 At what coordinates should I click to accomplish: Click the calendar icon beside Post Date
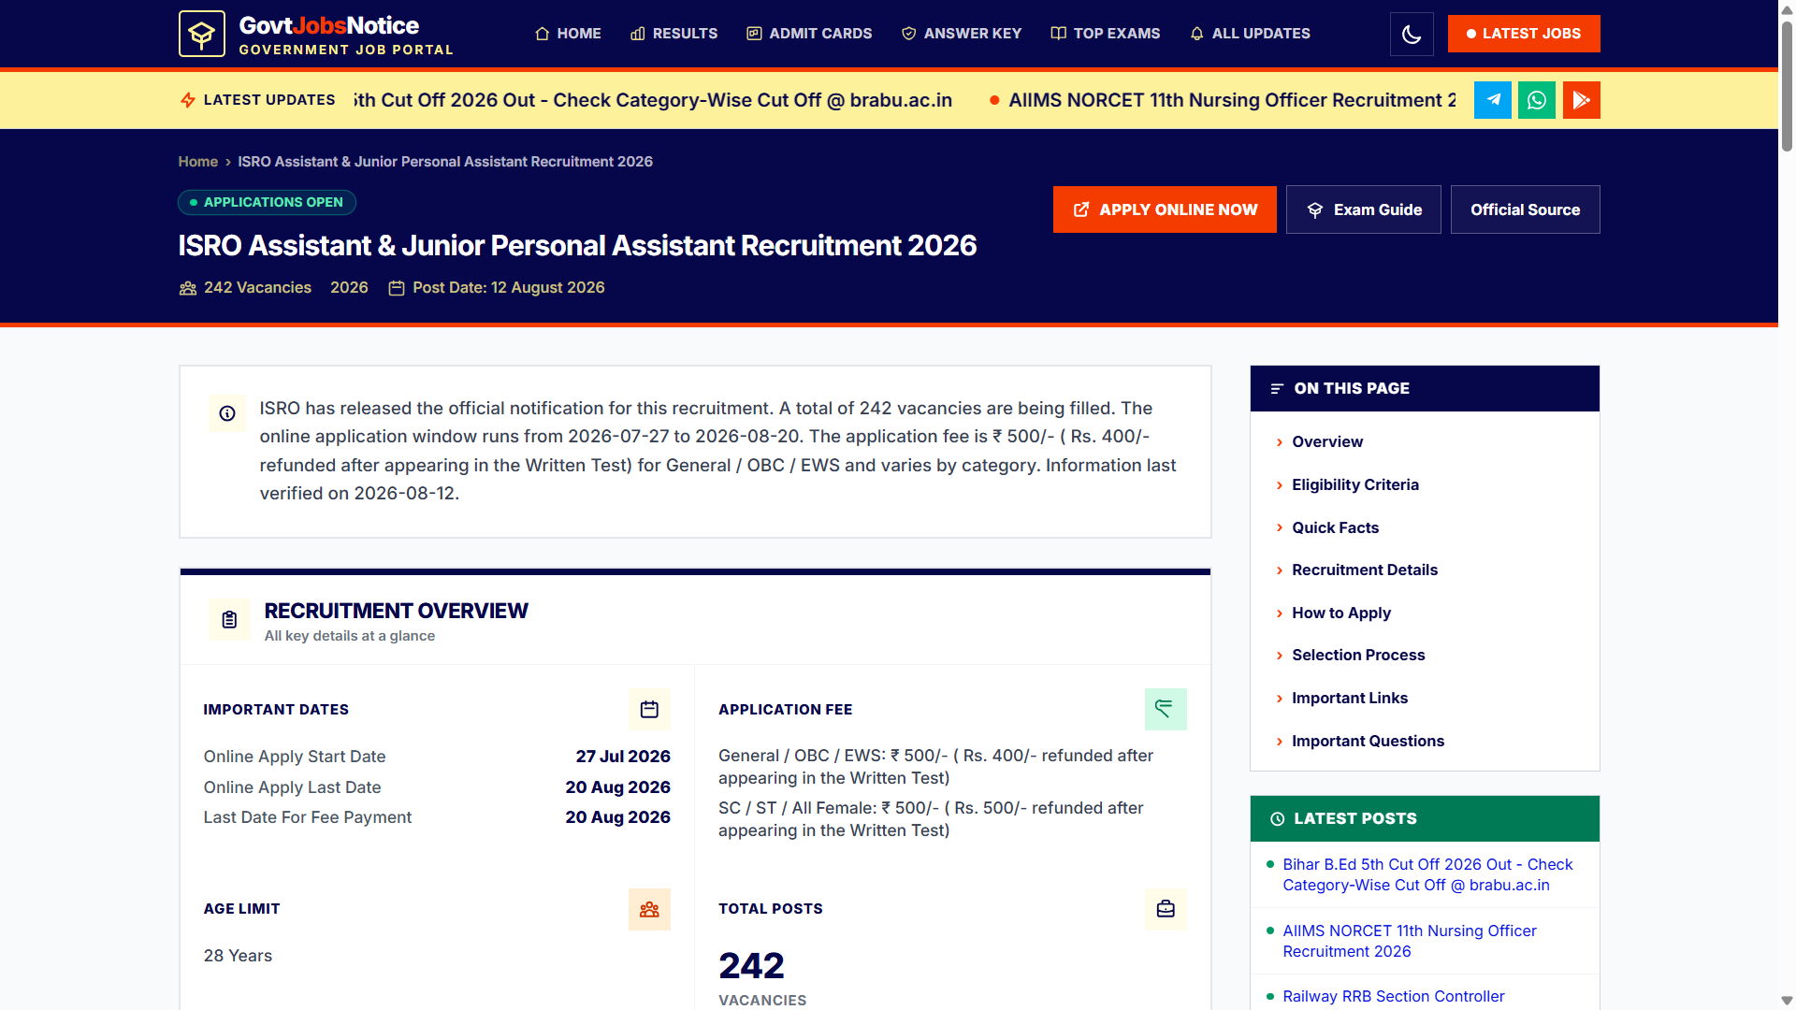coord(397,288)
